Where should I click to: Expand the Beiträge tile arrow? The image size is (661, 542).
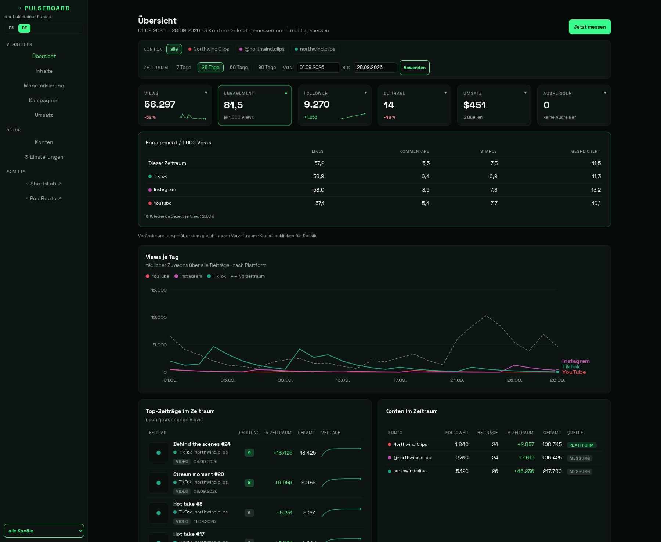[x=445, y=93]
